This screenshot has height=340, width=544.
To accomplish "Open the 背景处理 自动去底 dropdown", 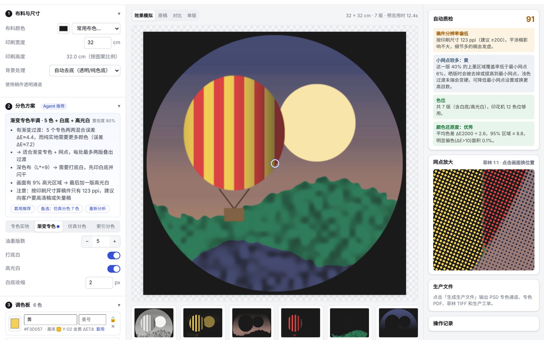I will coord(85,71).
